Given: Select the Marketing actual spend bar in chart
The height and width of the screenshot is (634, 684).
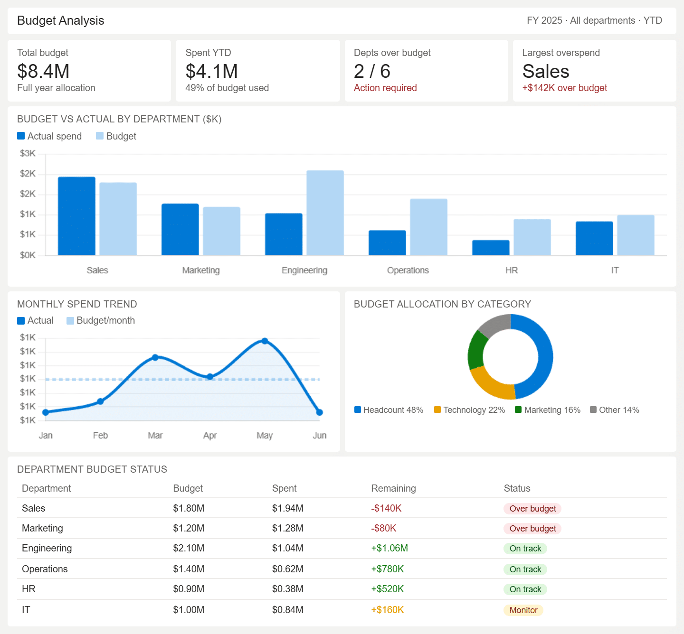Looking at the screenshot, I should pyautogui.click(x=180, y=229).
